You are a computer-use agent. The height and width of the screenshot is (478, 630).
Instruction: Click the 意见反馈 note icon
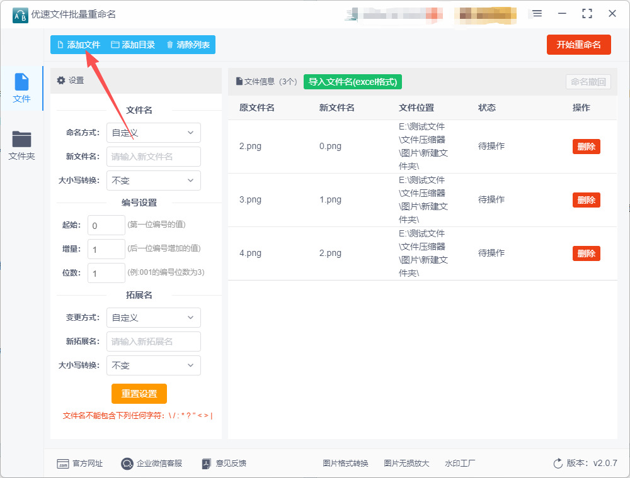tap(206, 464)
